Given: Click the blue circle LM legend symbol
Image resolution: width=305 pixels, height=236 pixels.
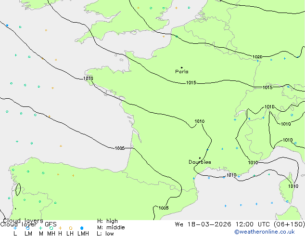Looking at the screenshot, I should tap(27, 228).
